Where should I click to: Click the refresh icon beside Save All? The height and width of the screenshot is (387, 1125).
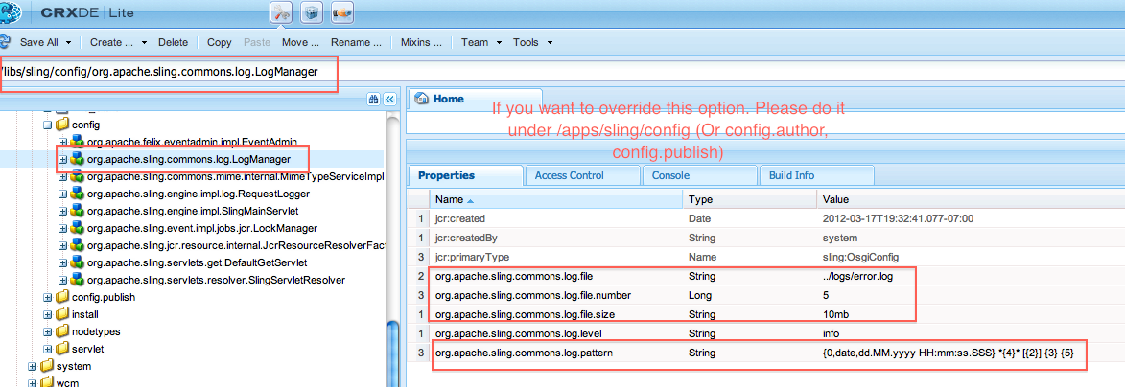5,42
